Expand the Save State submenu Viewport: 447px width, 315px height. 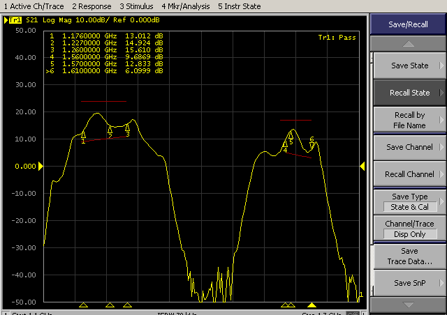tap(409, 66)
